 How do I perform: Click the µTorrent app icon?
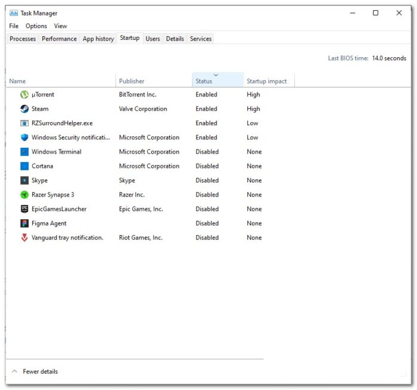coord(24,95)
